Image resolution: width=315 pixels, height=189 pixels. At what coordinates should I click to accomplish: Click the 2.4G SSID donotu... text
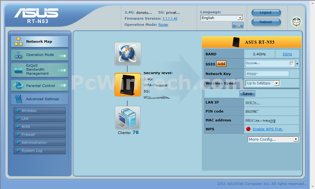point(144,13)
